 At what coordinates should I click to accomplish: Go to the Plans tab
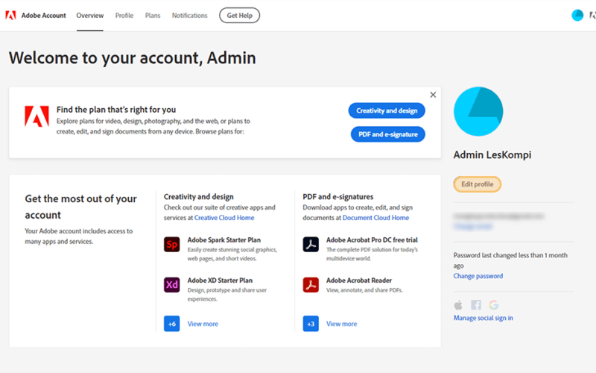point(153,16)
